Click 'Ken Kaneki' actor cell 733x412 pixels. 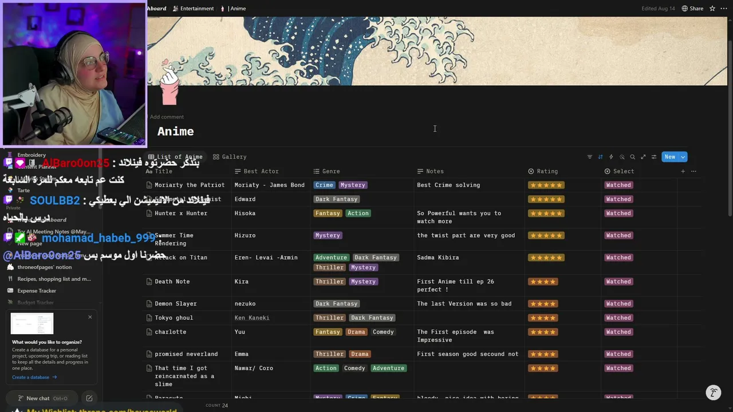[252, 318]
